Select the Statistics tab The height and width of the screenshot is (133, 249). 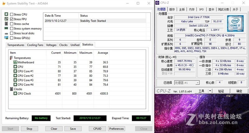(88, 45)
